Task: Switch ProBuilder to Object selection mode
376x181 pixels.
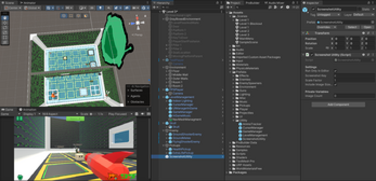Action: pos(64,16)
